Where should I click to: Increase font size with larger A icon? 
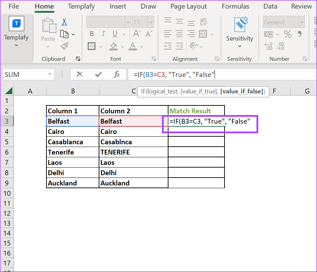137,34
